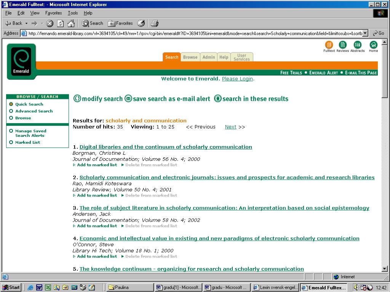Click the Please Login link

237,79
